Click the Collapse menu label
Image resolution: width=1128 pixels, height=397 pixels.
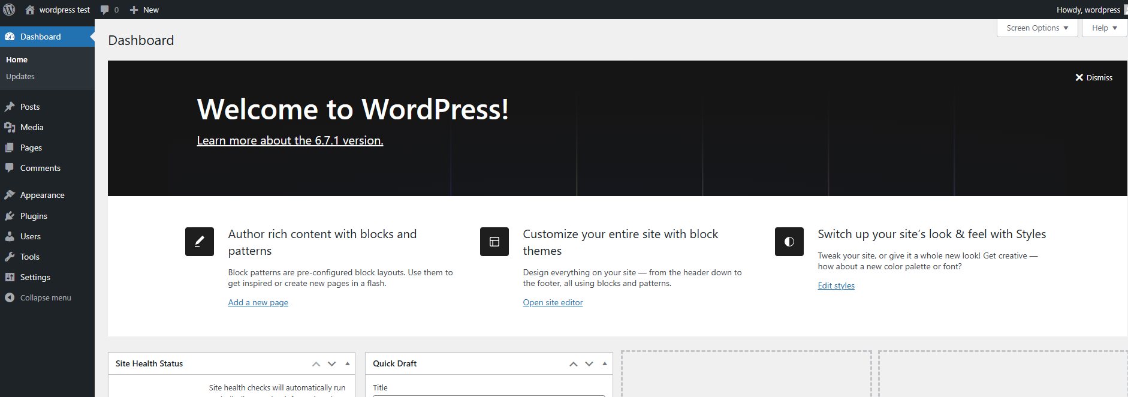click(x=46, y=297)
